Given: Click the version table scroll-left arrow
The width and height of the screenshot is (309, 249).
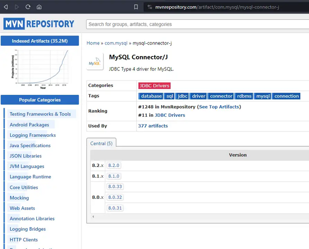Looking at the screenshot, I should point(93,216).
